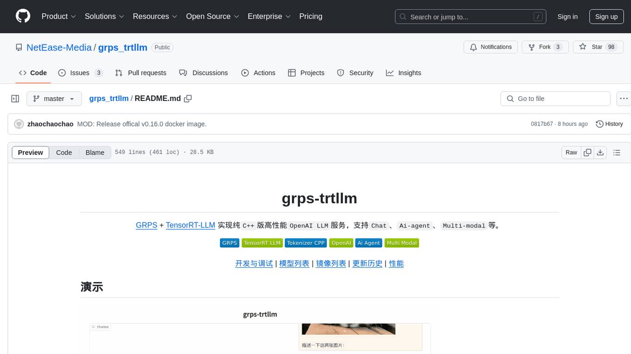The height and width of the screenshot is (354, 631).
Task: Open the 性能 link
Action: point(396,263)
